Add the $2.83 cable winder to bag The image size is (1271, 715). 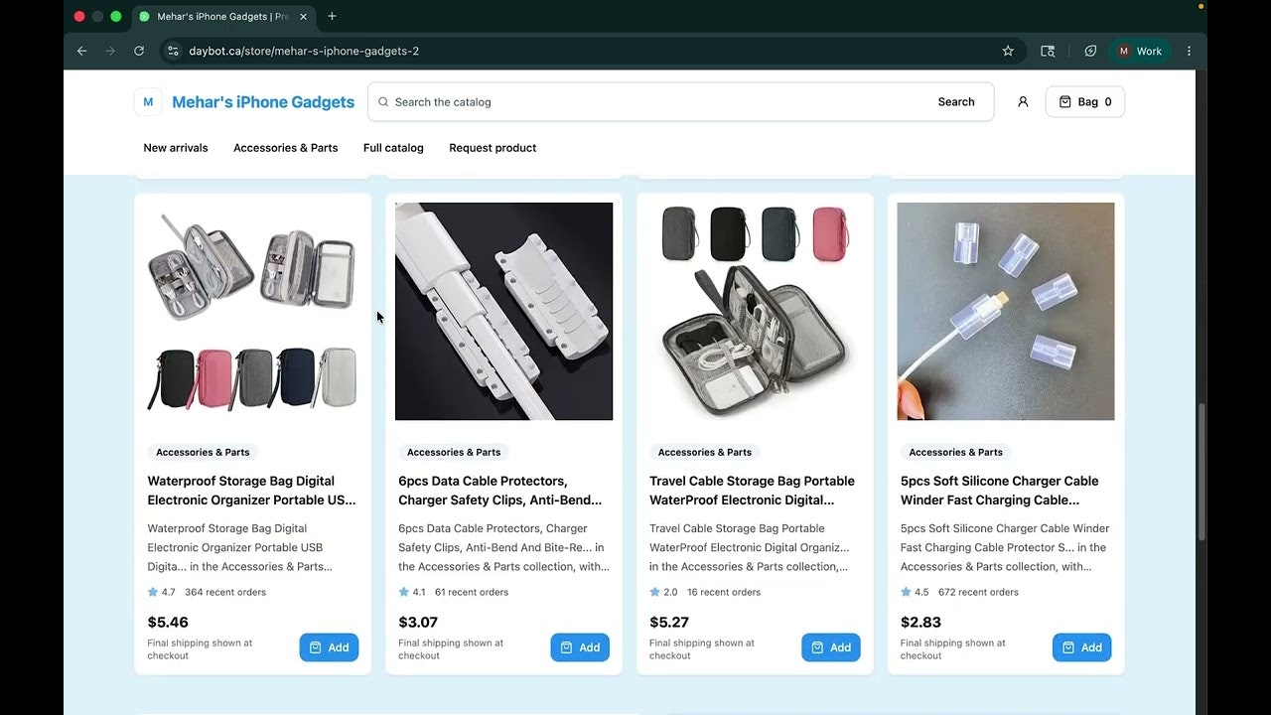[x=1082, y=647]
